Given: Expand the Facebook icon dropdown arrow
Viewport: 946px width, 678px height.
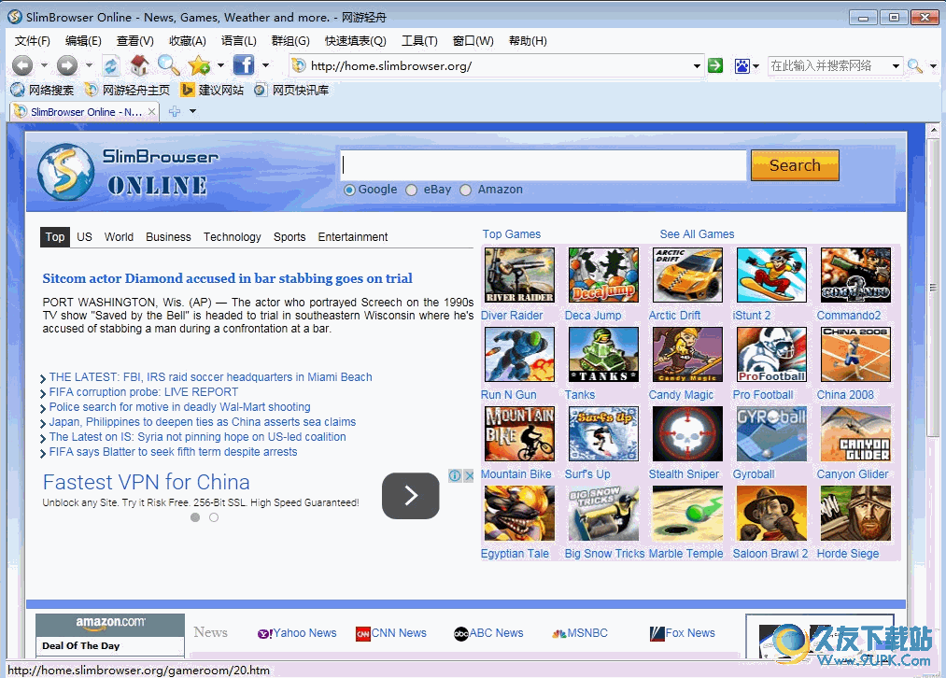Looking at the screenshot, I should point(265,65).
